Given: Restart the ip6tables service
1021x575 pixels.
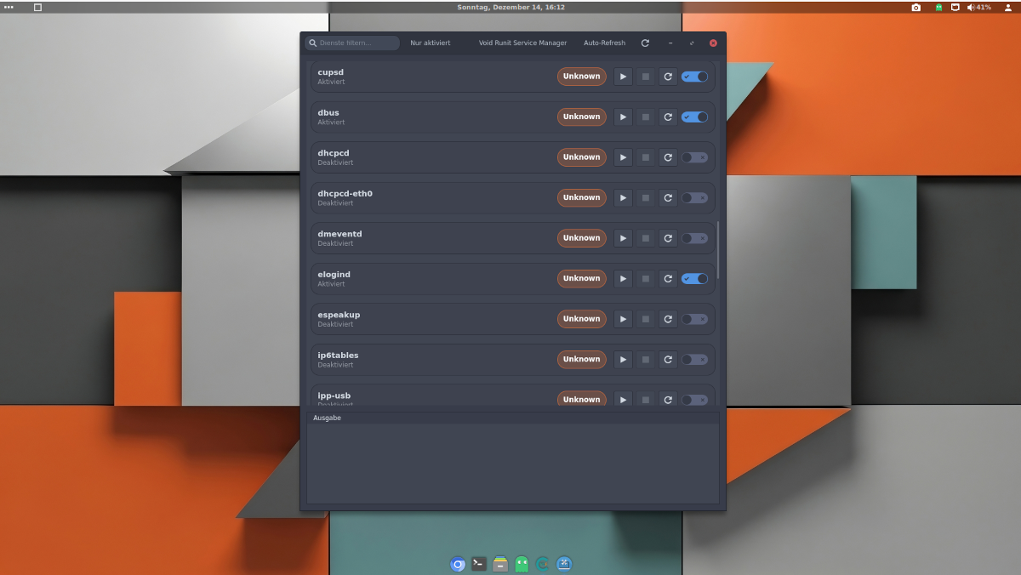Looking at the screenshot, I should pos(668,359).
